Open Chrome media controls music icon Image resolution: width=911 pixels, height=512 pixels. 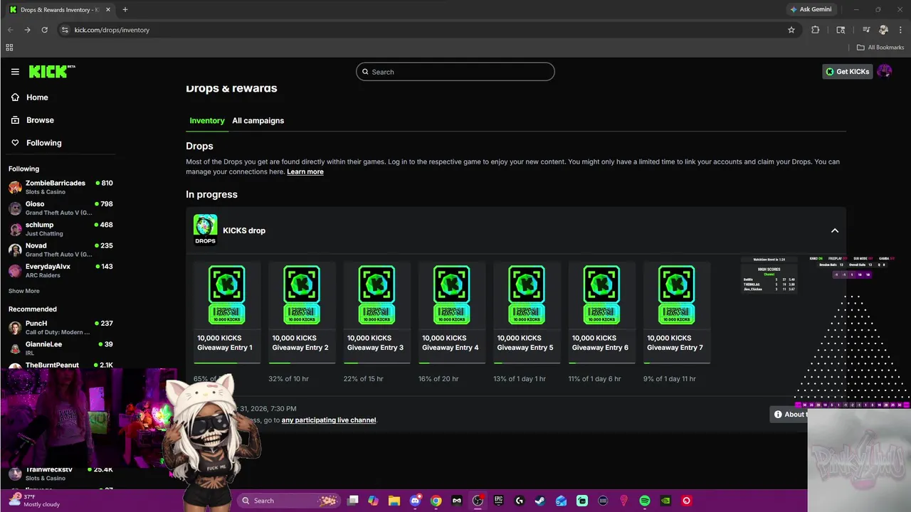point(866,30)
